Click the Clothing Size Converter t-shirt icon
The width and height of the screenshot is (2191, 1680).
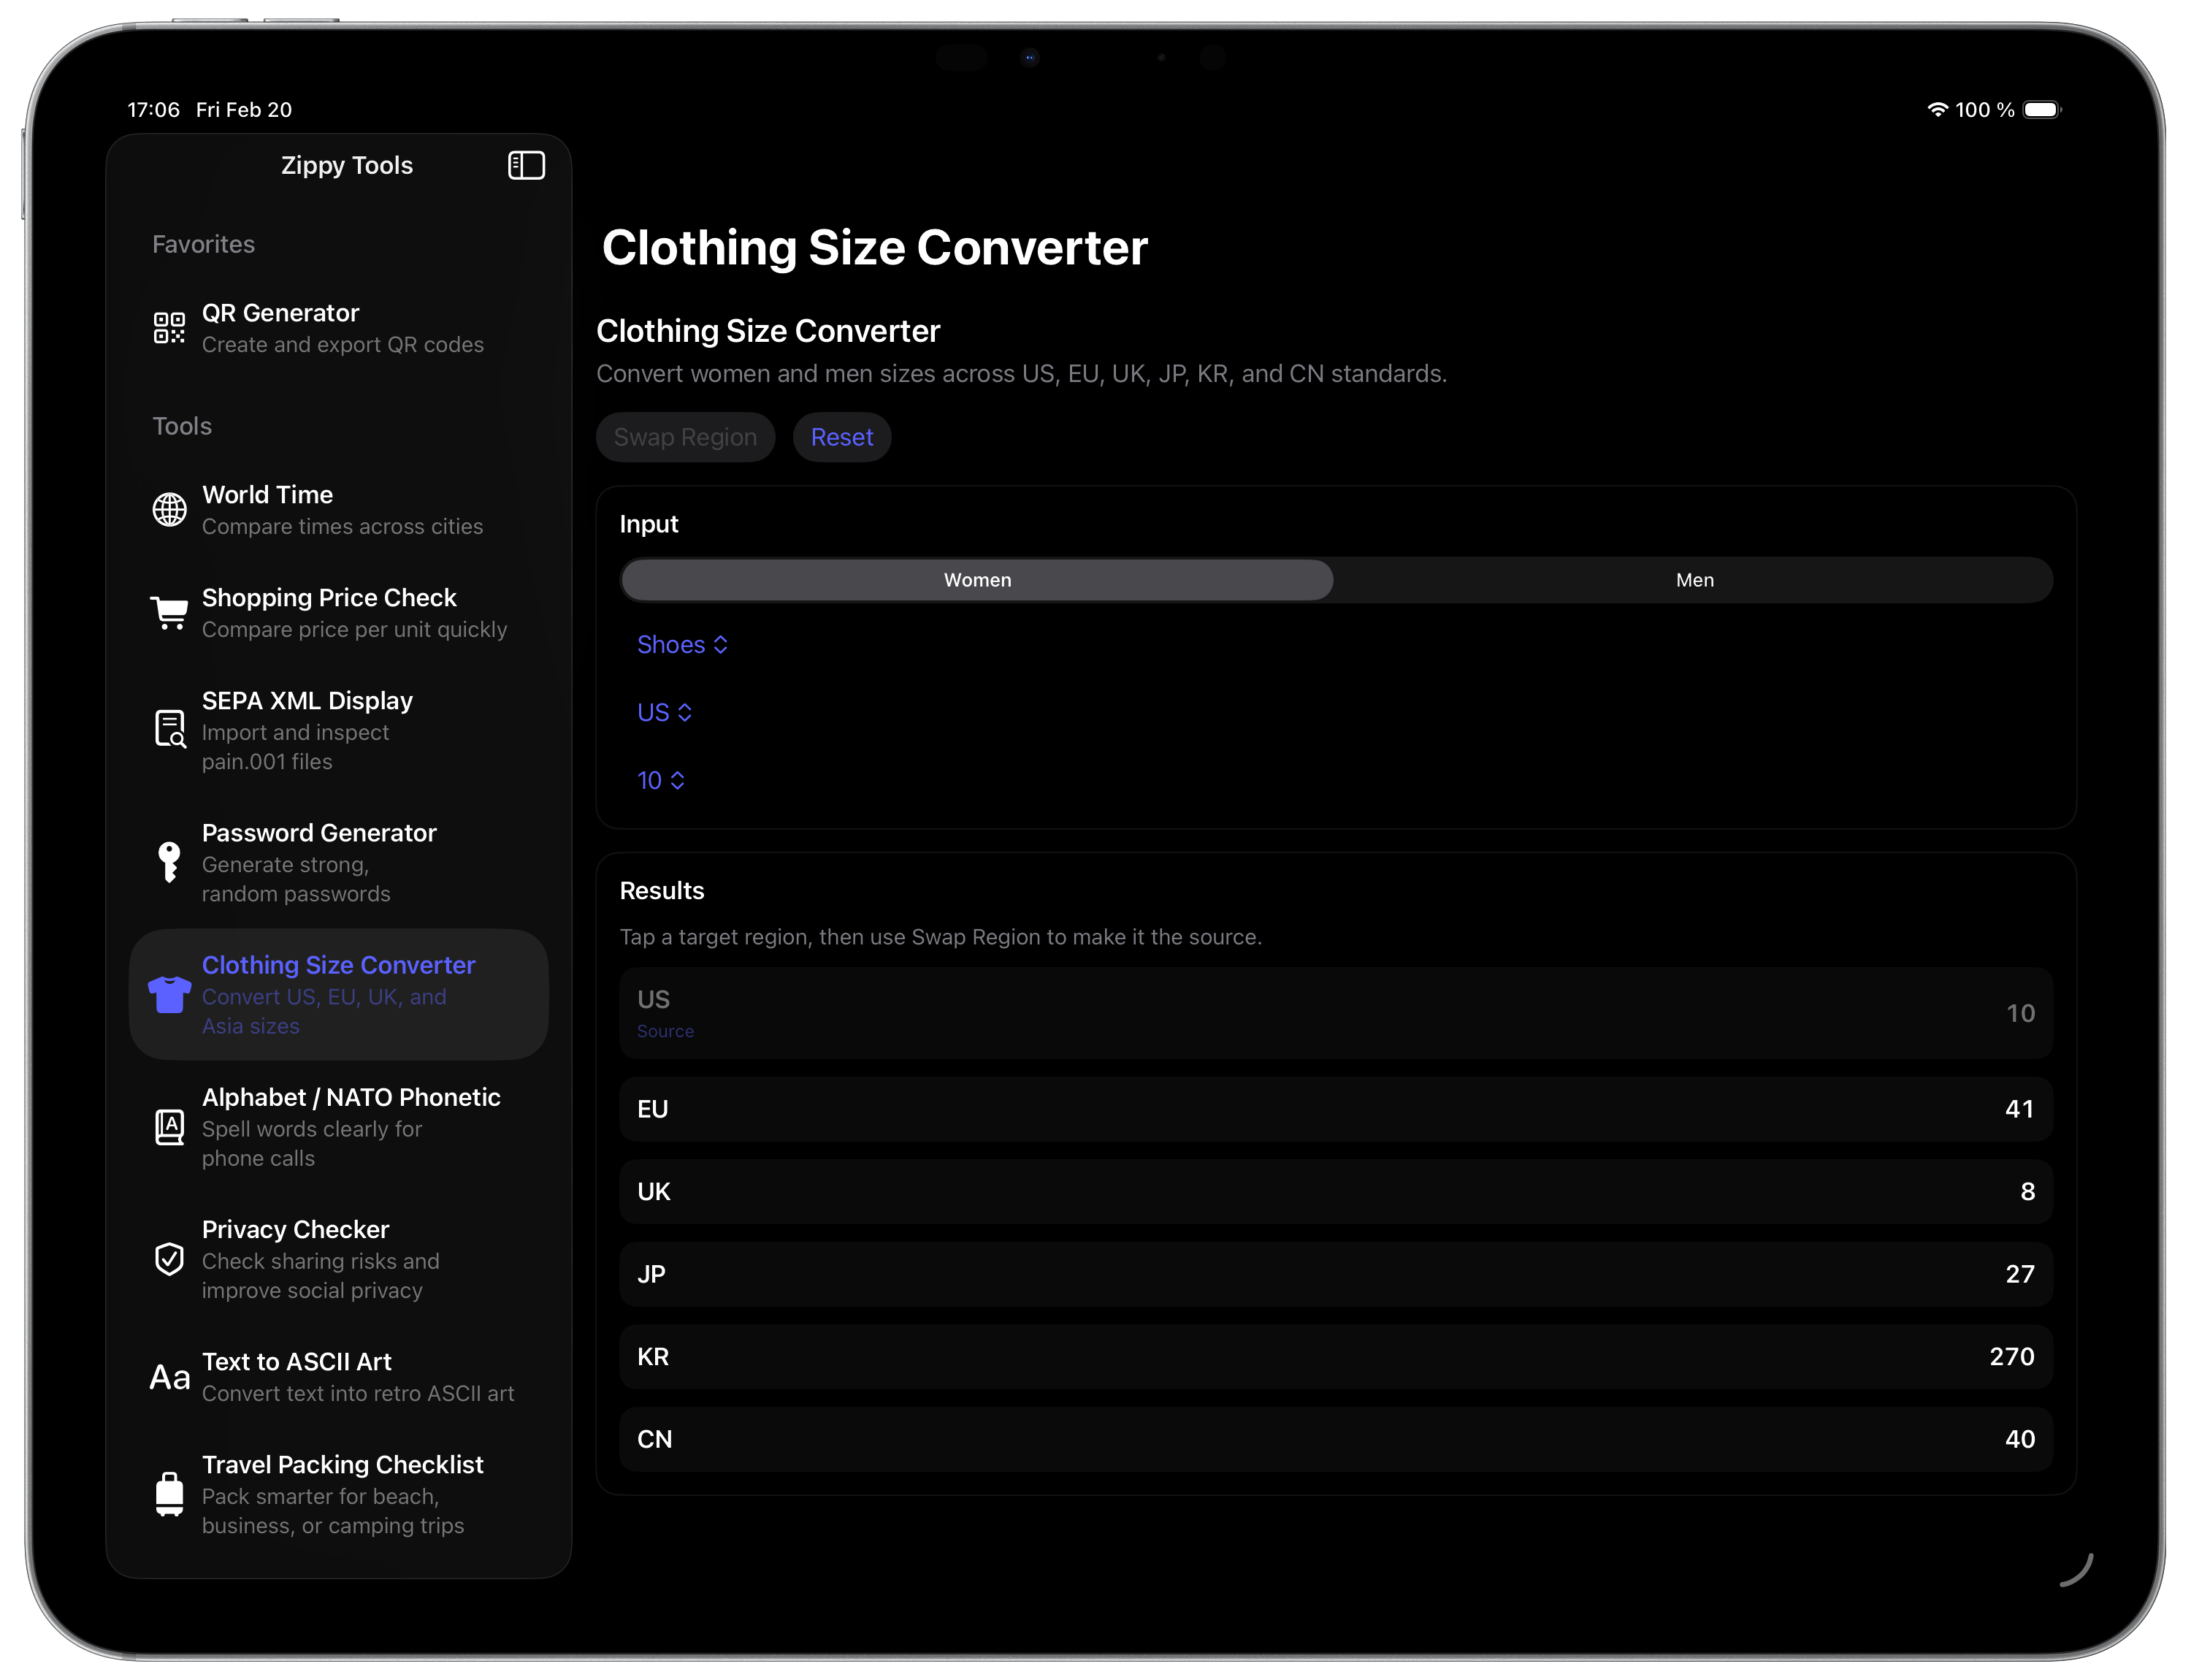coord(169,994)
